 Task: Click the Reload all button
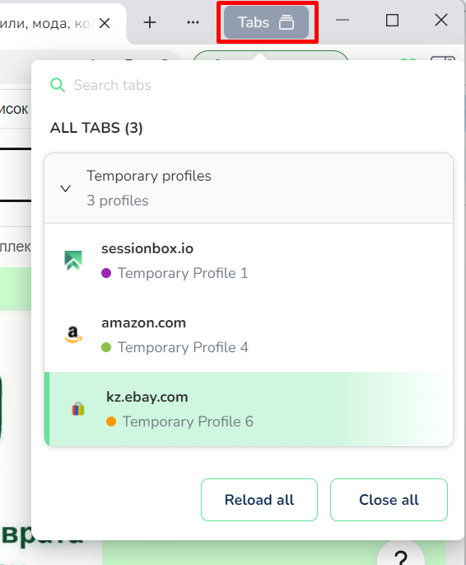click(x=259, y=500)
